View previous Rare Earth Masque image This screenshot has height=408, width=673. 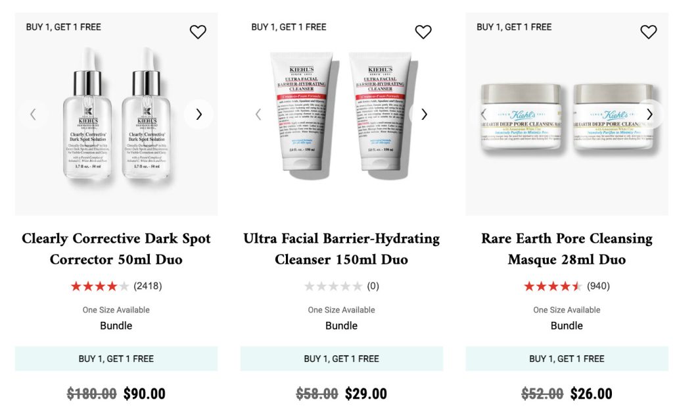[x=484, y=115]
